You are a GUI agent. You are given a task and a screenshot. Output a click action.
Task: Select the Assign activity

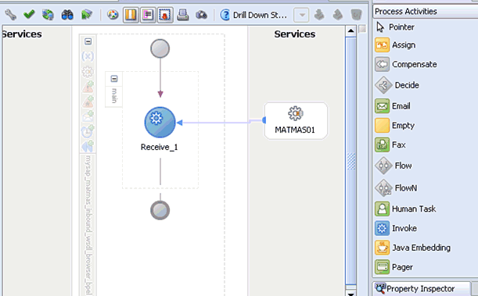[395, 45]
